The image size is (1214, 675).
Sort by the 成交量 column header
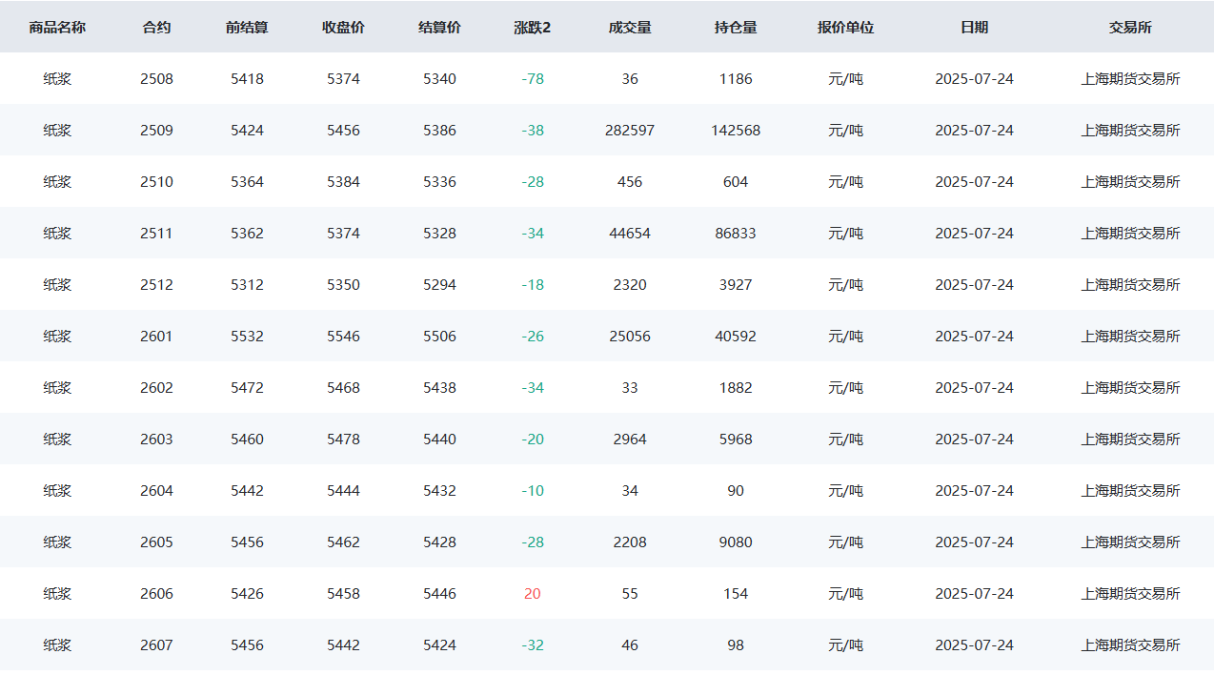(x=630, y=28)
